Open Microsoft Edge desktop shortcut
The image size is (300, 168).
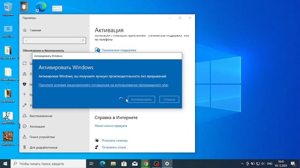41,7
